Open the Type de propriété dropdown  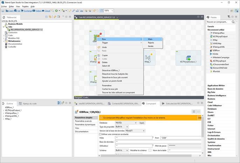point(122,127)
